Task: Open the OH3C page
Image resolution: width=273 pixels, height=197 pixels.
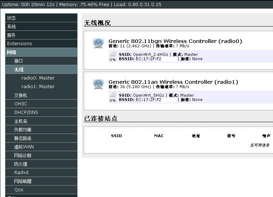Action: click(41, 104)
